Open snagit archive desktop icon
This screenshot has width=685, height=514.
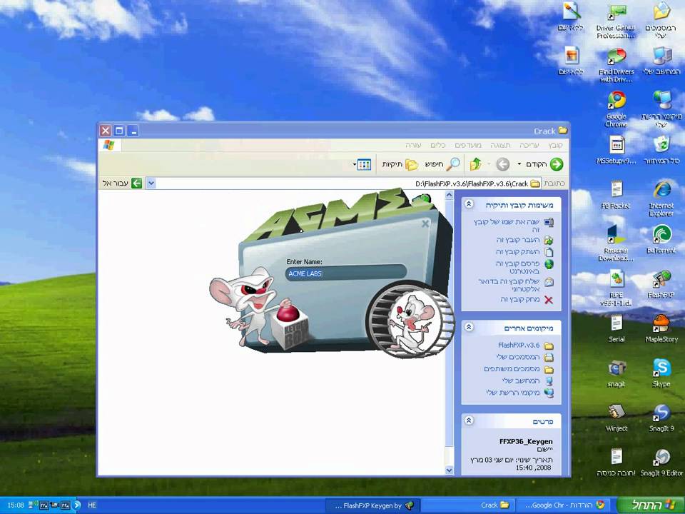[x=616, y=373]
